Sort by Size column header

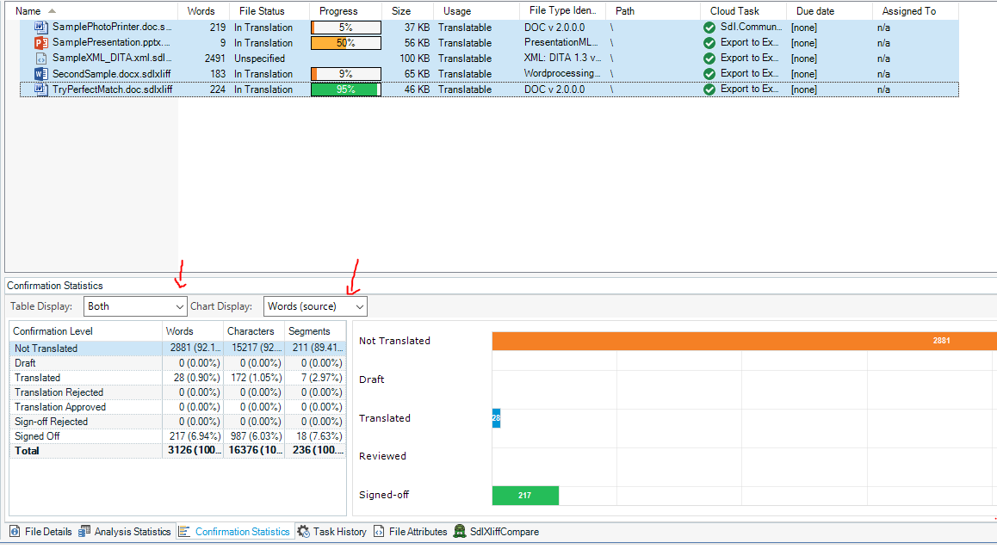407,11
